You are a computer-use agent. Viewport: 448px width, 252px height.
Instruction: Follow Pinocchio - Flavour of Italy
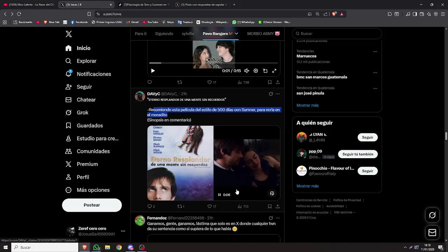tap(367, 171)
